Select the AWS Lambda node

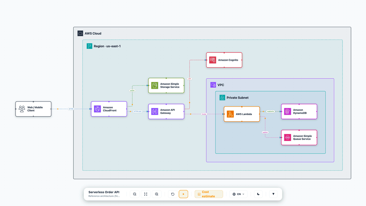[x=242, y=114]
